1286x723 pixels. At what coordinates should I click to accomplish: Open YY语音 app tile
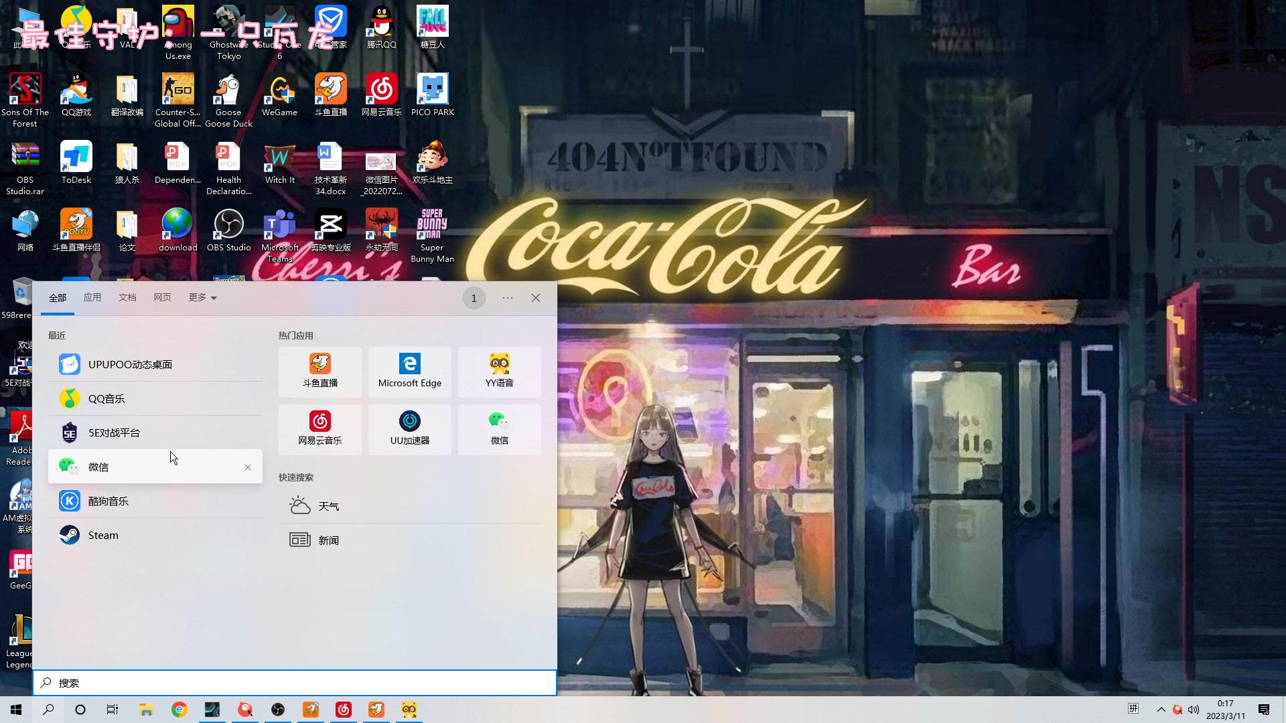point(499,372)
